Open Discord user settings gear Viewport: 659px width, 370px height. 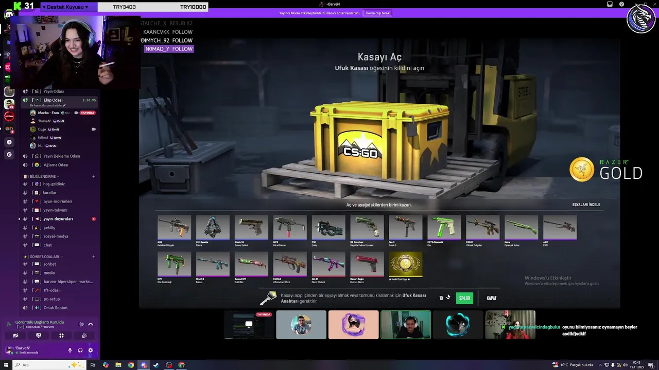(91, 350)
